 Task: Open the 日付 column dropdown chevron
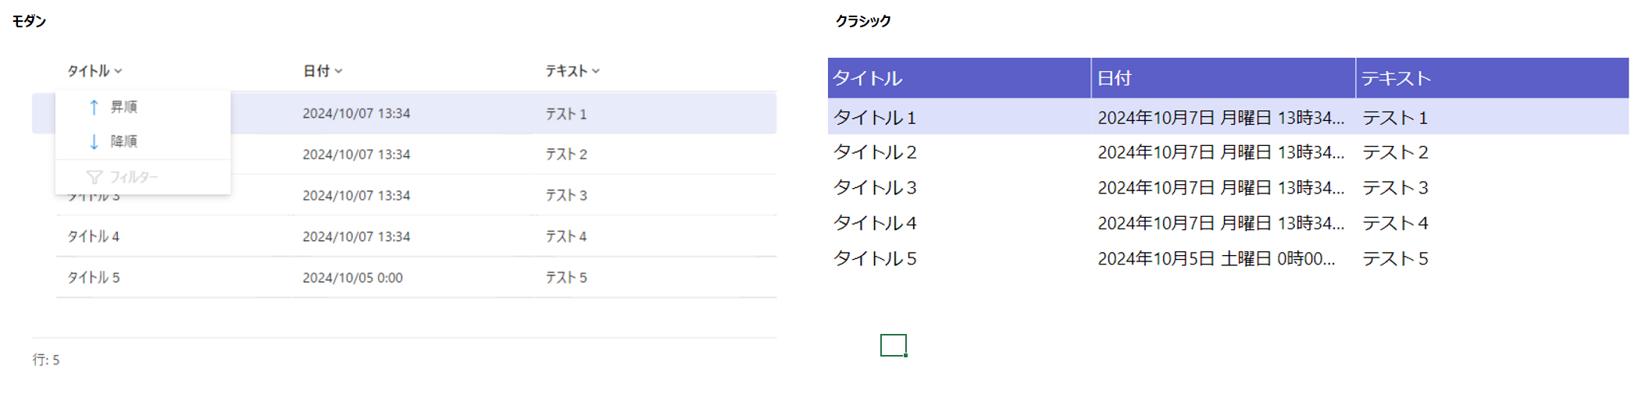coord(338,71)
